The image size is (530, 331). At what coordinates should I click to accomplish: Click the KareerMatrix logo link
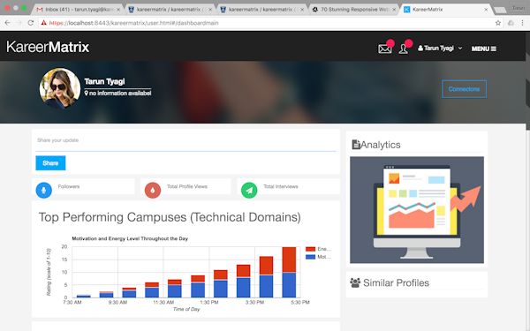click(x=48, y=47)
